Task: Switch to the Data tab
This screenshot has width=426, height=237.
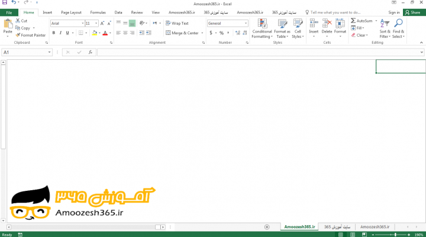Action: pos(118,12)
